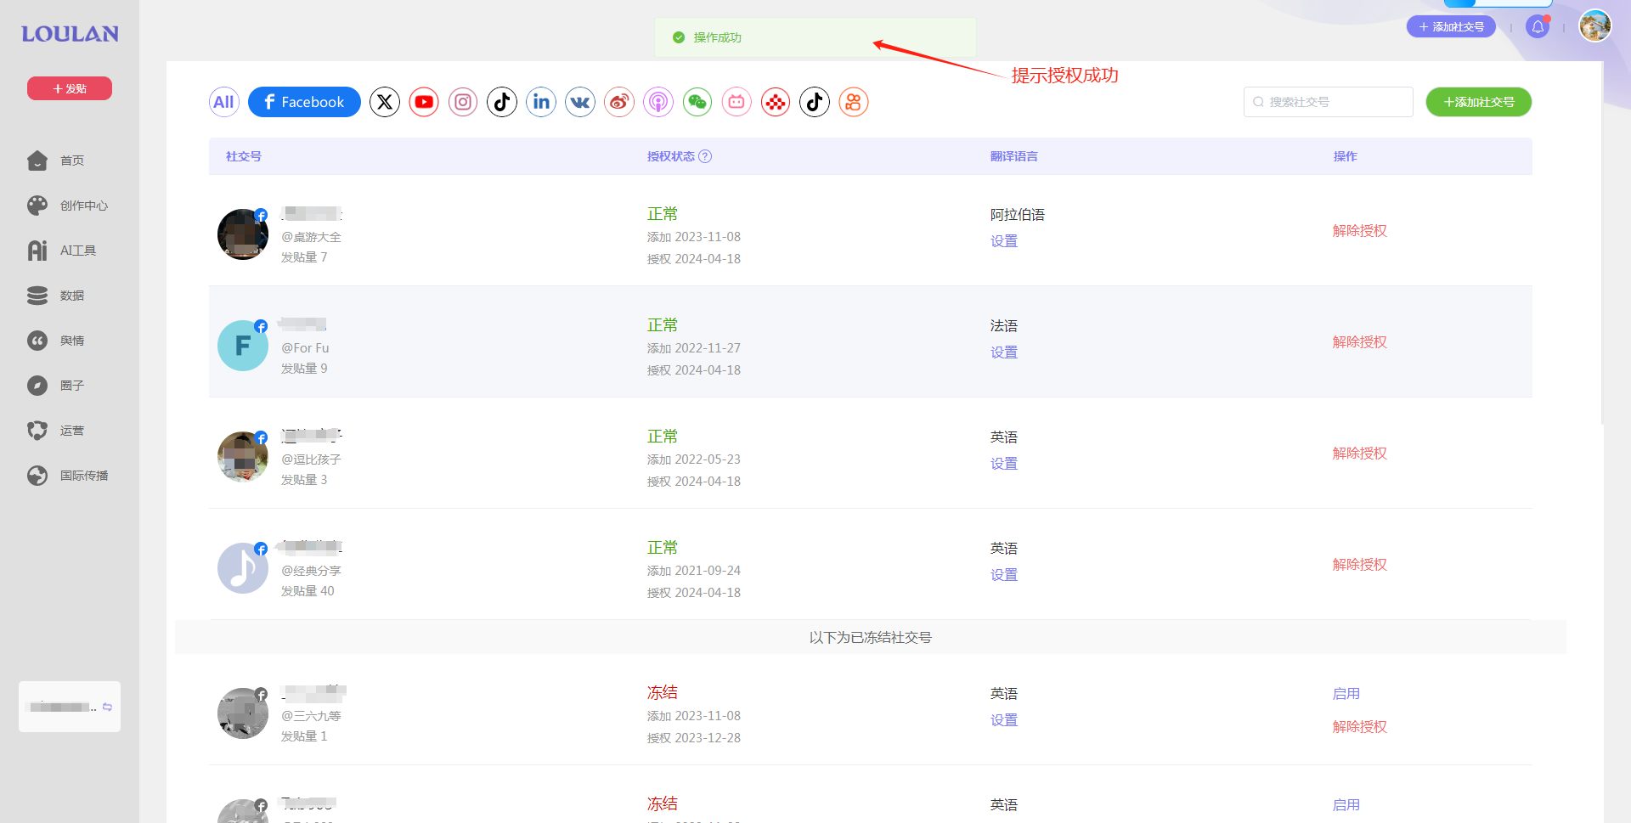Open 设置 for 法语 translation
Viewport: 1631px width, 823px height.
tap(1003, 352)
